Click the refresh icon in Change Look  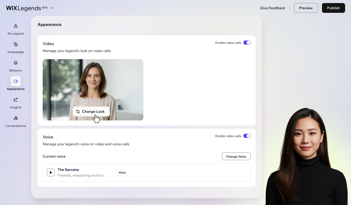(x=78, y=111)
